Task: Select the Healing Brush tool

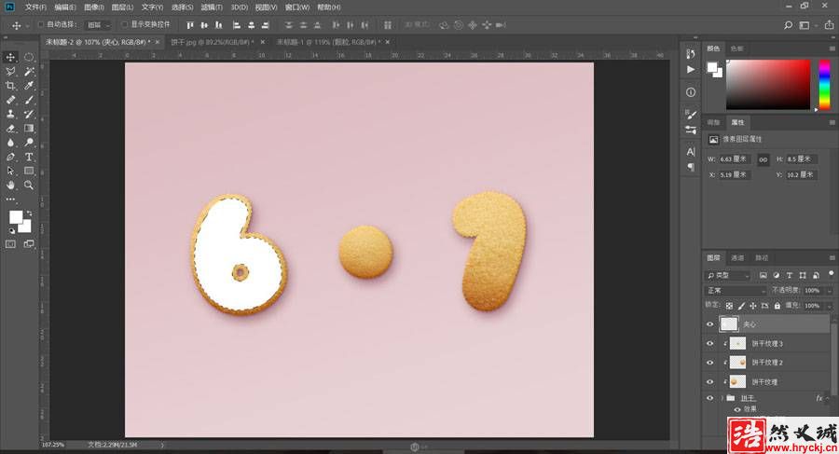Action: click(10, 100)
